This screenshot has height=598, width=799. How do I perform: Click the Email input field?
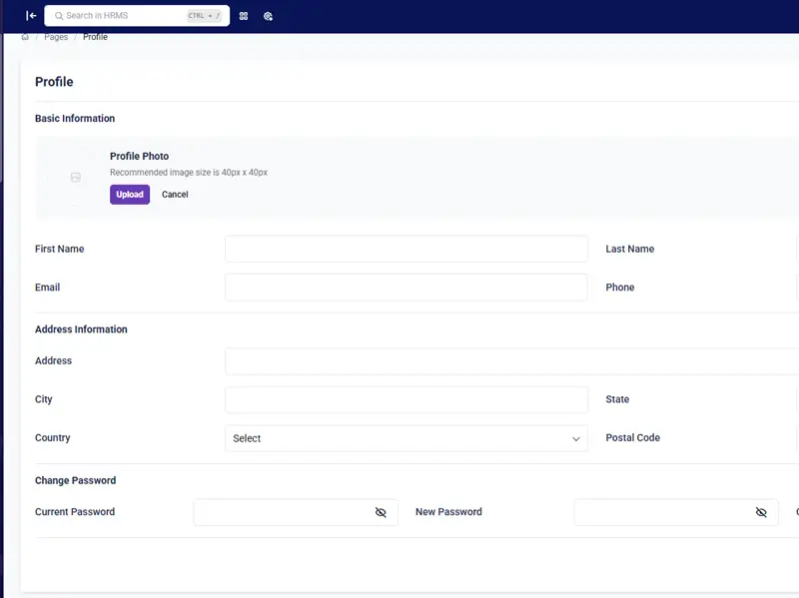pyautogui.click(x=405, y=288)
